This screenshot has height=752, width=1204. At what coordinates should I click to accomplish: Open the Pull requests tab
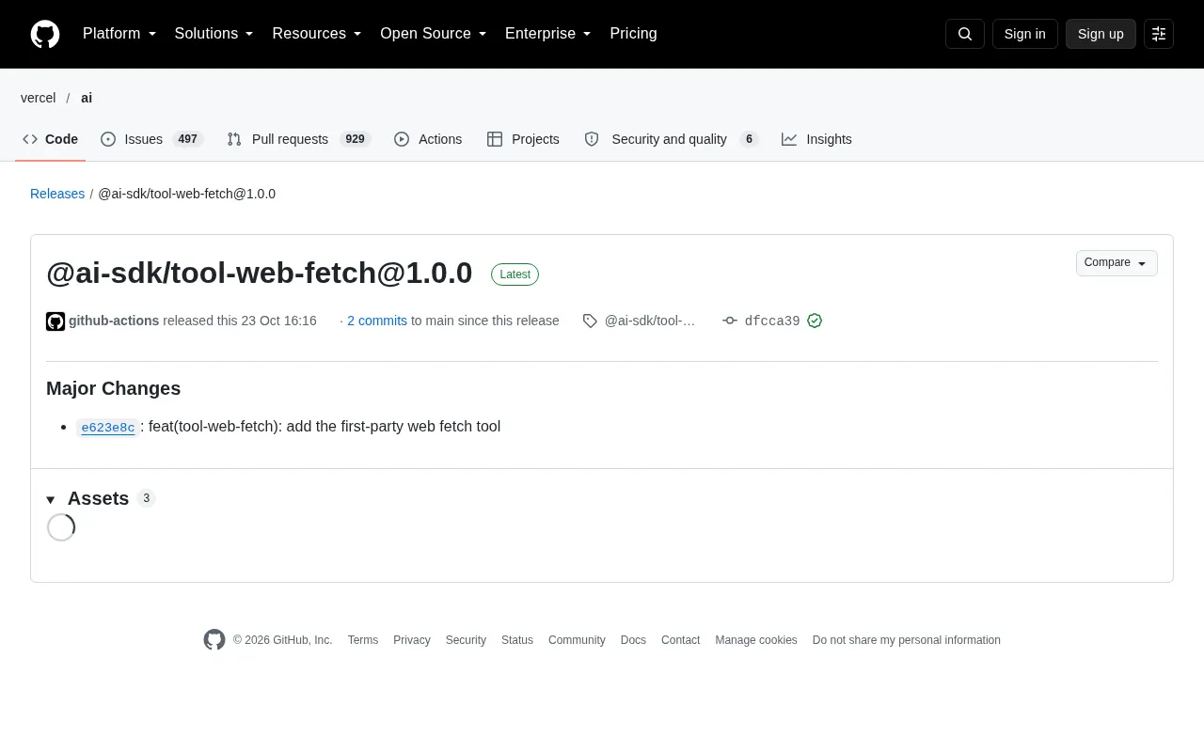[x=298, y=139]
